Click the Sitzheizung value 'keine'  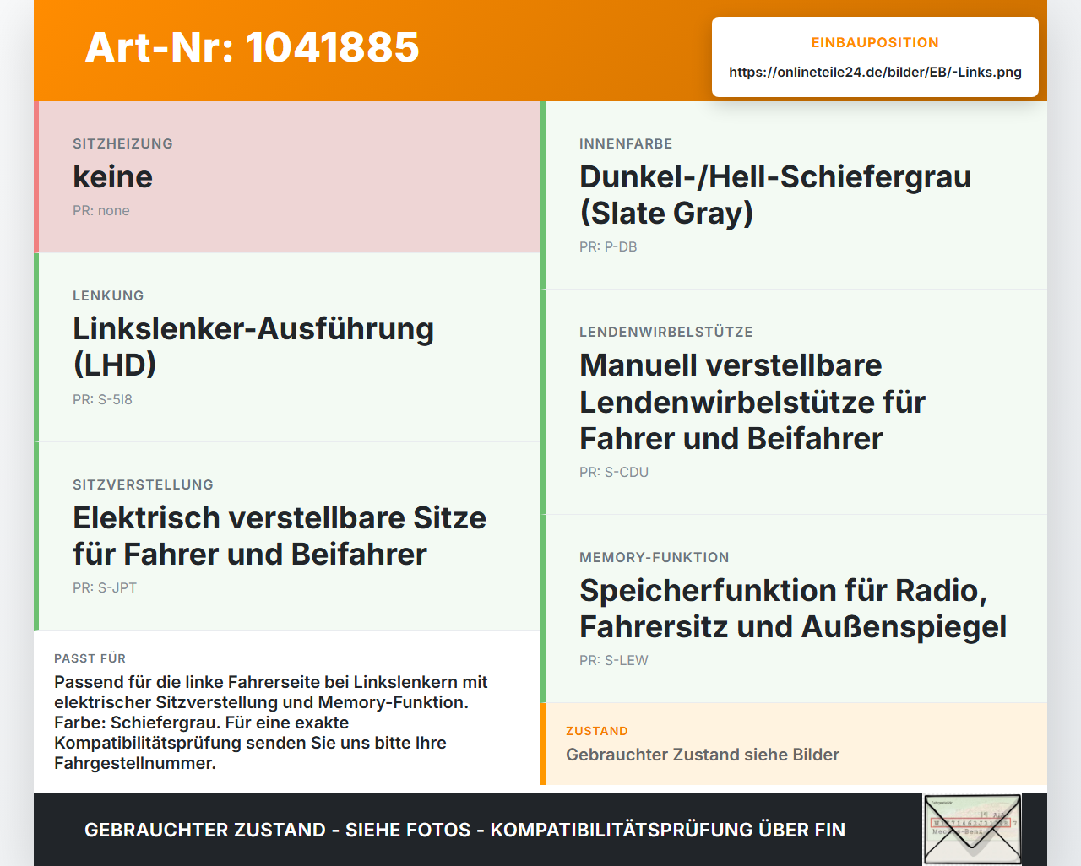(112, 176)
